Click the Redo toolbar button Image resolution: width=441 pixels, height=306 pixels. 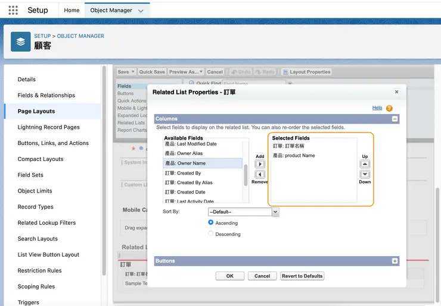[x=265, y=72]
